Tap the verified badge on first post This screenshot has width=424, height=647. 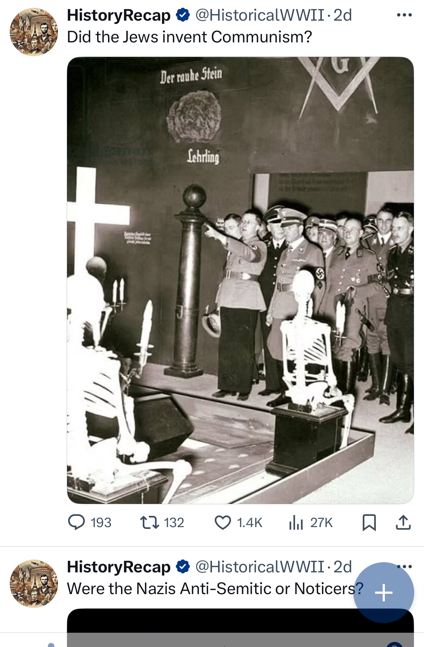pos(183,15)
